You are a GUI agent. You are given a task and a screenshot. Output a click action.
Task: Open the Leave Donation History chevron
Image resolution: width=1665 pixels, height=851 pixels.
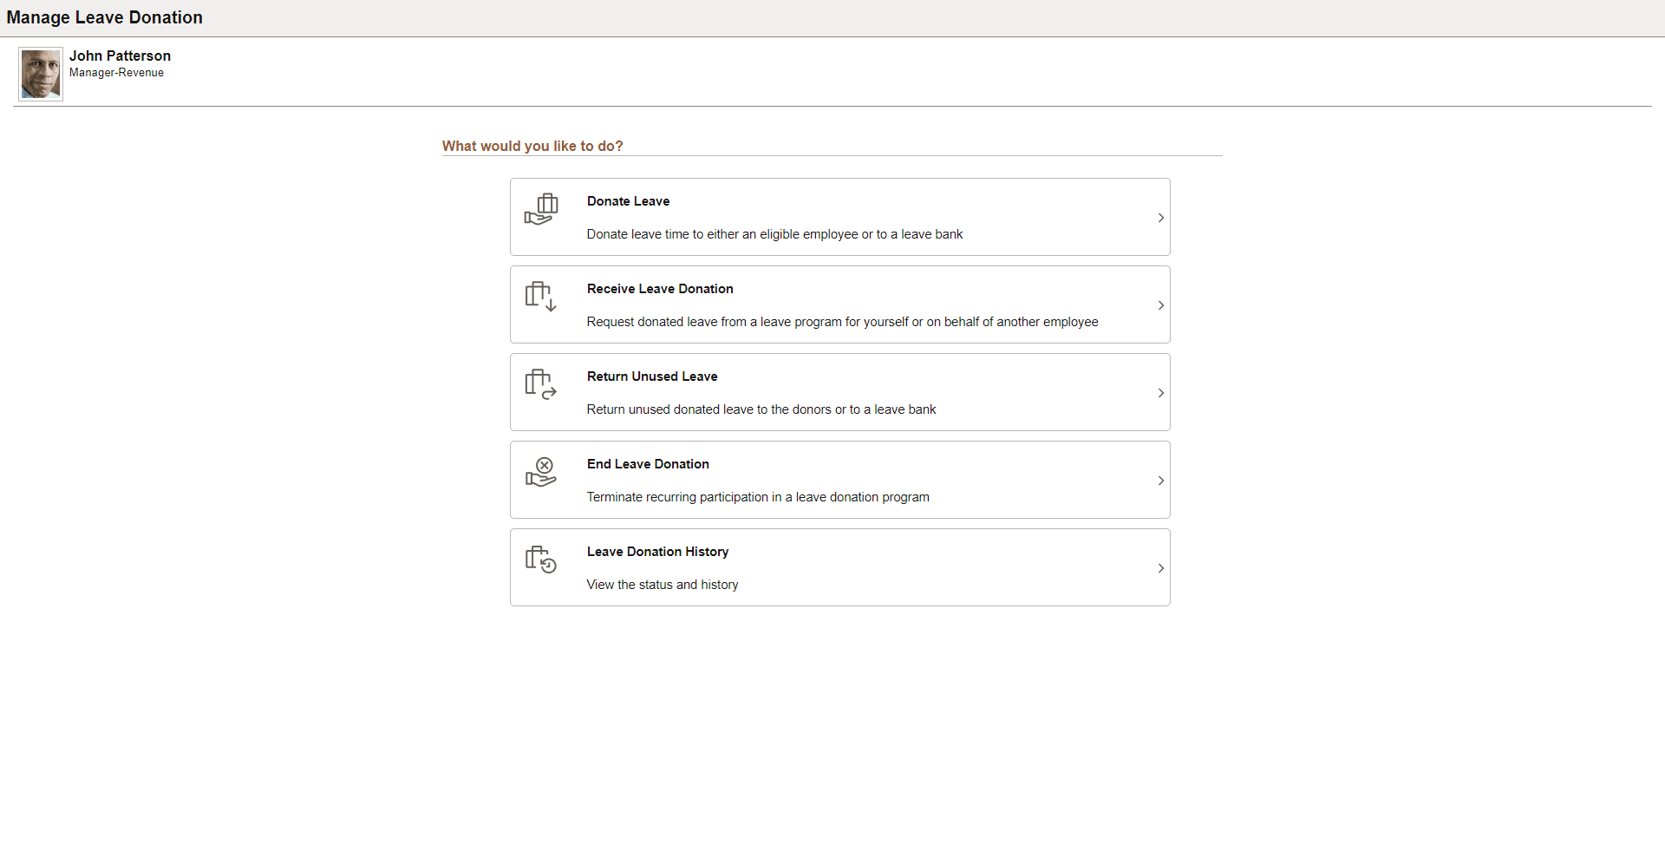(x=1161, y=567)
